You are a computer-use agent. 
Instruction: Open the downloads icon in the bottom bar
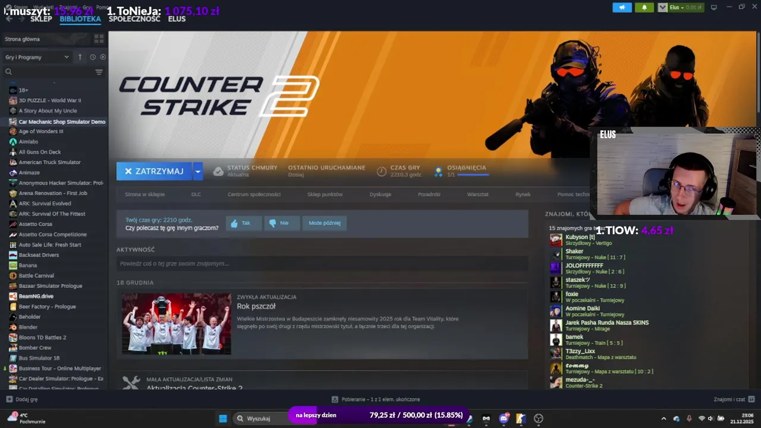pyautogui.click(x=335, y=399)
